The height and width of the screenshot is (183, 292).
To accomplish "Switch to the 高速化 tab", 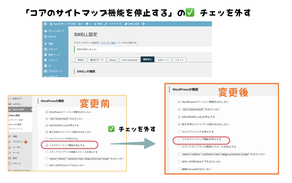I will (80, 60).
